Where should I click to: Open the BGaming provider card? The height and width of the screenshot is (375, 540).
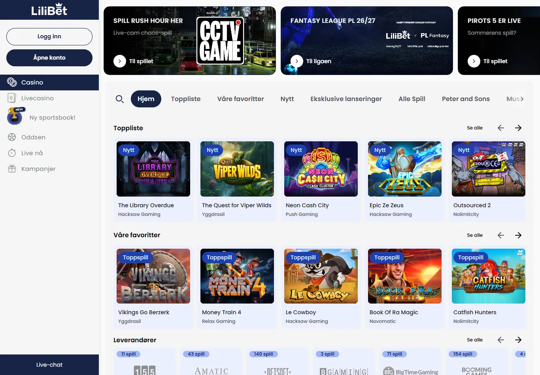tap(344, 362)
